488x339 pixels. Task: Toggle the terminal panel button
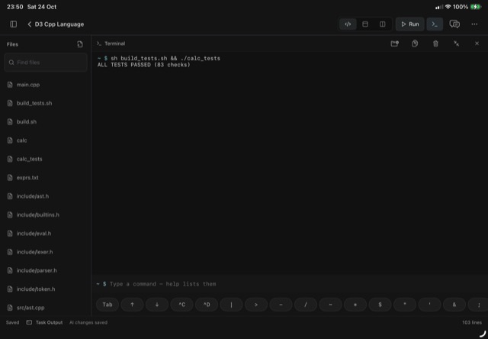tap(435, 24)
